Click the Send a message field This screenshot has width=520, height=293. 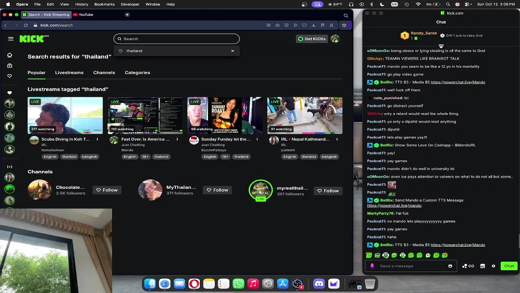pos(411,266)
